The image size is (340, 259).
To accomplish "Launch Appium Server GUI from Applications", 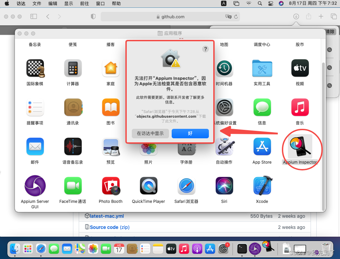I will pyautogui.click(x=35, y=186).
